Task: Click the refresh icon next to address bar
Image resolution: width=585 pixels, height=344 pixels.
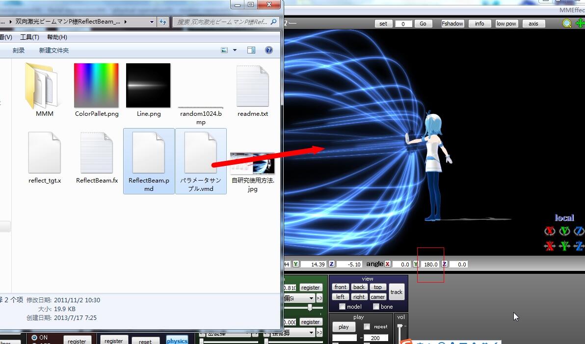Action: pyautogui.click(x=163, y=22)
